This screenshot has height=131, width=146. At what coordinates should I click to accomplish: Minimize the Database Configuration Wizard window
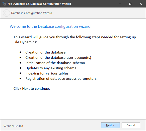tap(120, 4)
